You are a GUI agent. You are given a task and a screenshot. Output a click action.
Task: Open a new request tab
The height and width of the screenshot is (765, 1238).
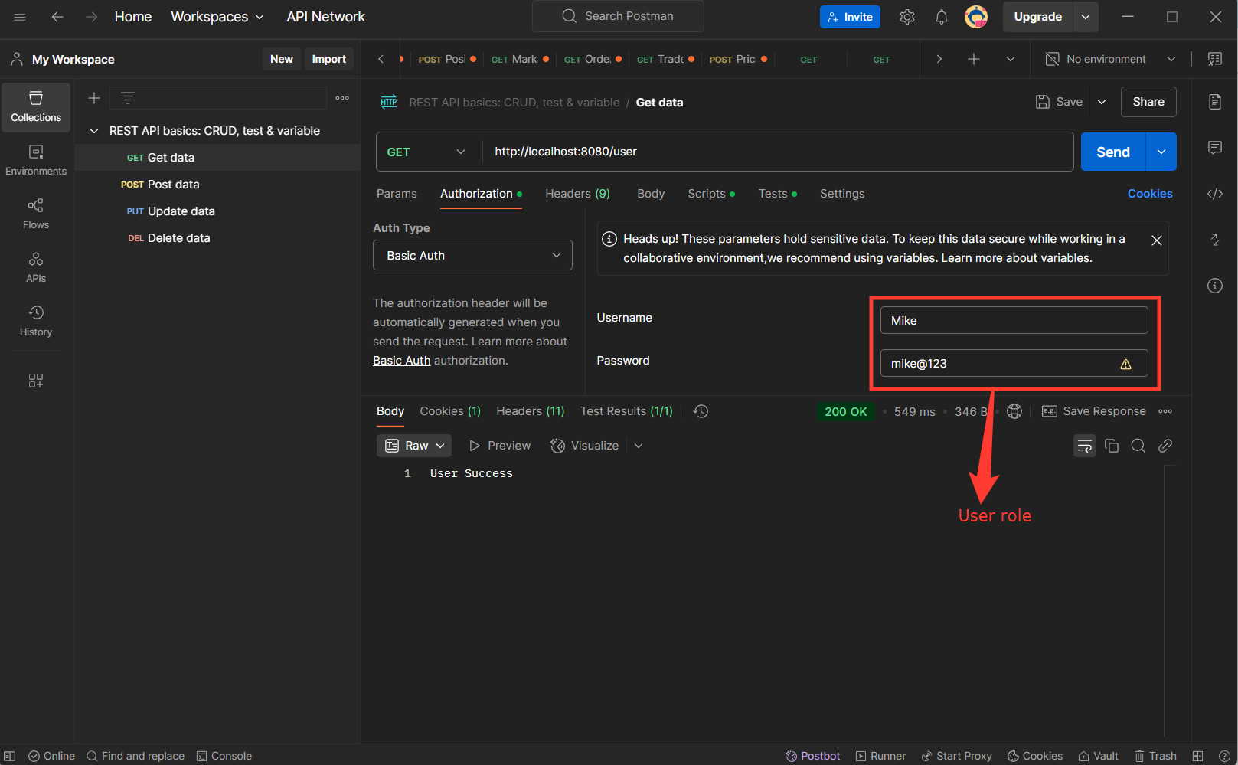click(x=974, y=59)
